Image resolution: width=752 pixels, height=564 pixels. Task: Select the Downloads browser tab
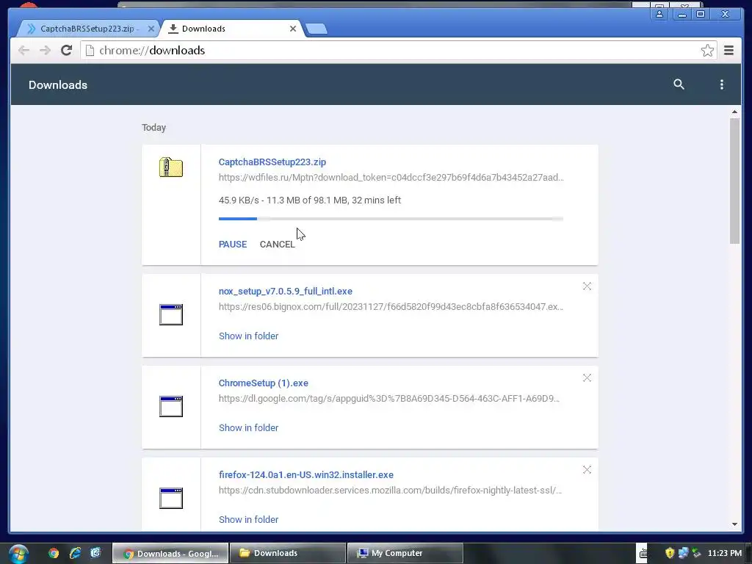pyautogui.click(x=232, y=29)
